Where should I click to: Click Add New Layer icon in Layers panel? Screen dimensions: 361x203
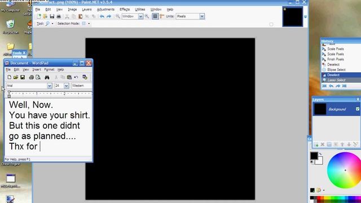(x=316, y=144)
